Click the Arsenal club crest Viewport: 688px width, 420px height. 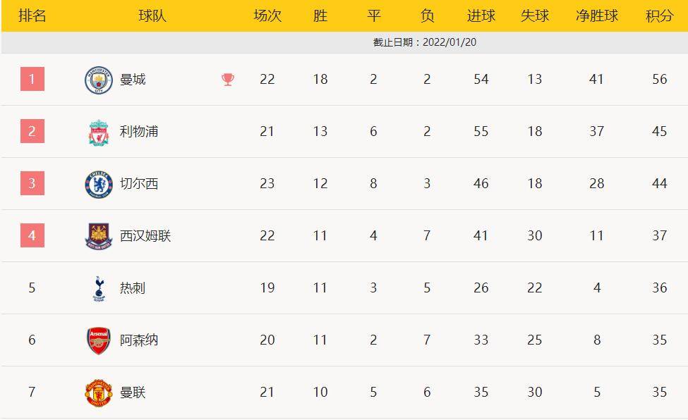click(99, 340)
